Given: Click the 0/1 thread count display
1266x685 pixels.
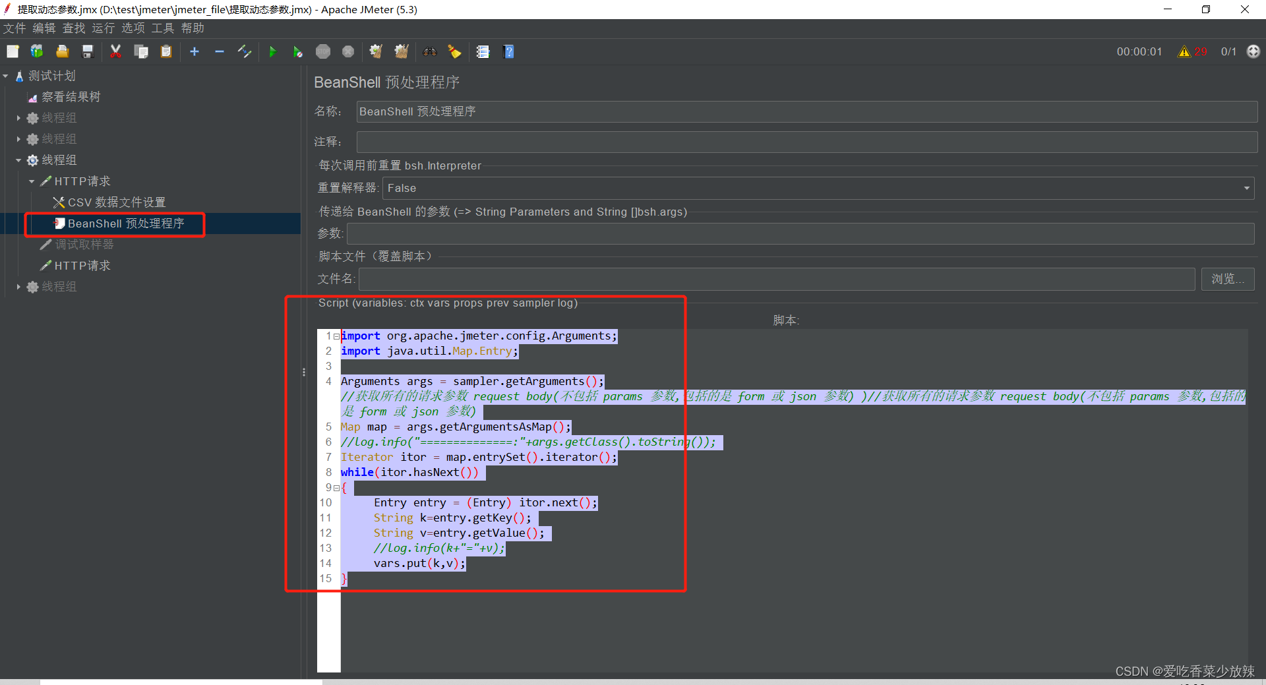Looking at the screenshot, I should (x=1228, y=51).
